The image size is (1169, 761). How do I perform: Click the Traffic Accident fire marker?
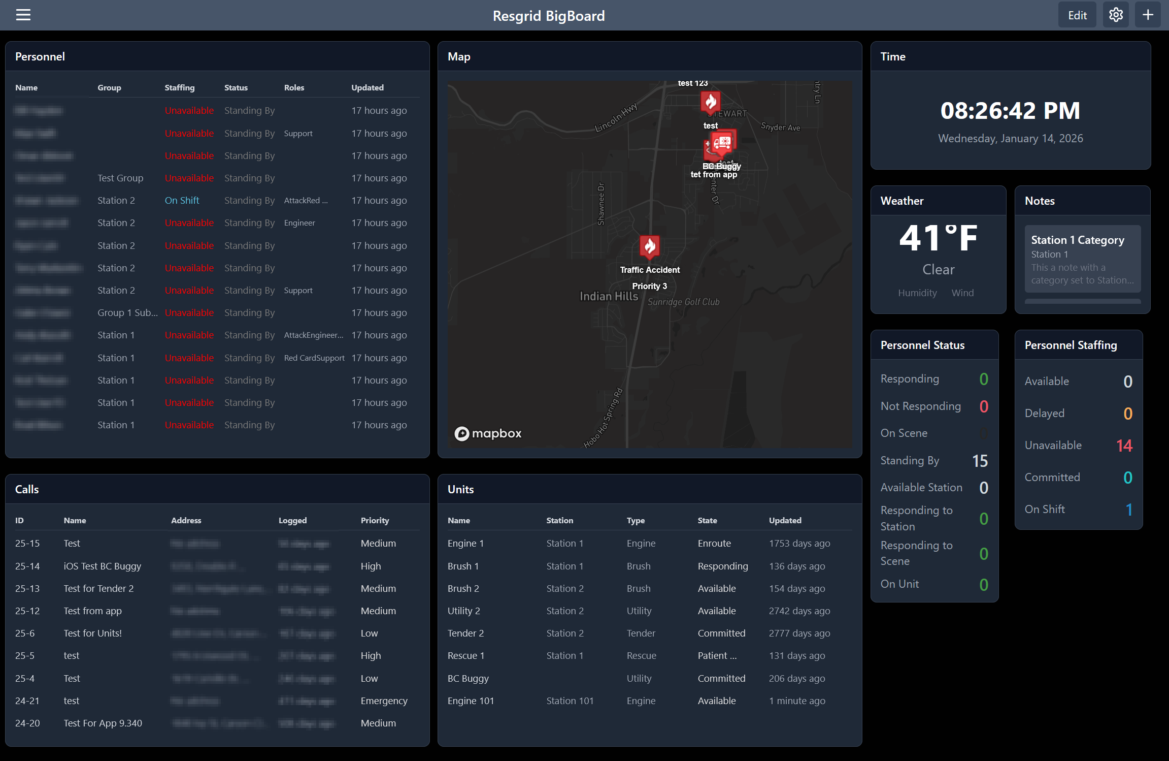click(649, 247)
